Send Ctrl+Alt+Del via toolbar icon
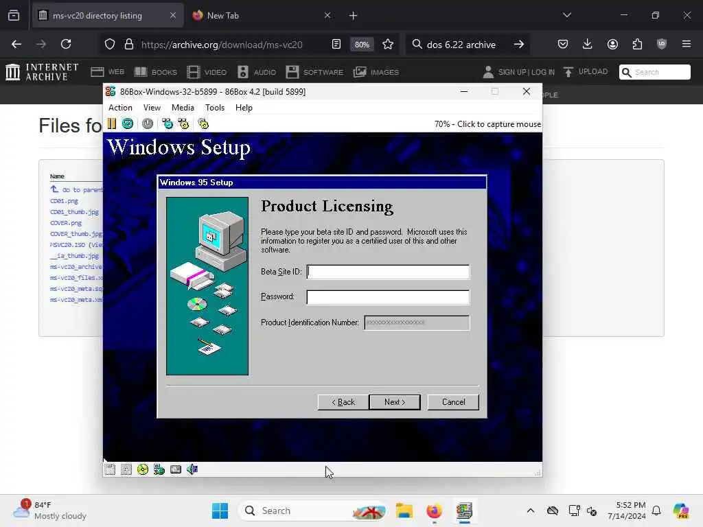703x527 pixels. tap(168, 124)
